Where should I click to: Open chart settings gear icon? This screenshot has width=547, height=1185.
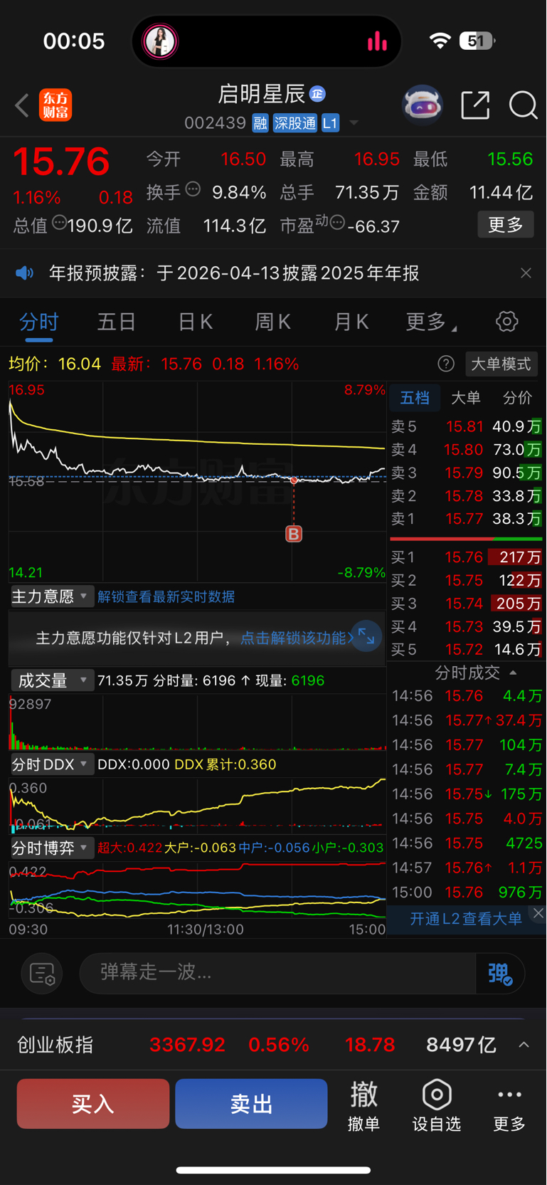pyautogui.click(x=507, y=322)
